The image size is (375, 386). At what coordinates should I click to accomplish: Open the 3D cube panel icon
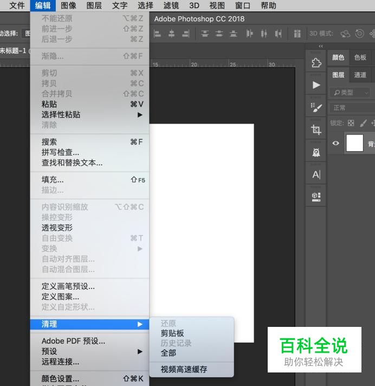pyautogui.click(x=316, y=197)
